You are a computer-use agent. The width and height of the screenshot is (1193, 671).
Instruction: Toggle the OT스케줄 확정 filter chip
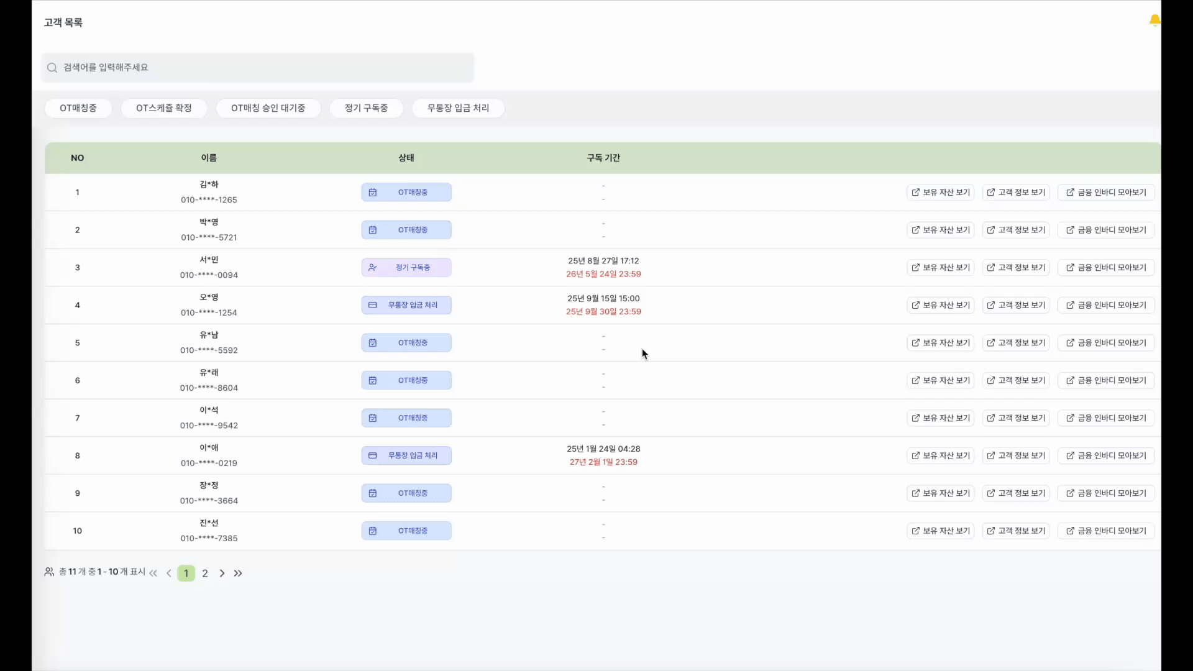point(164,108)
